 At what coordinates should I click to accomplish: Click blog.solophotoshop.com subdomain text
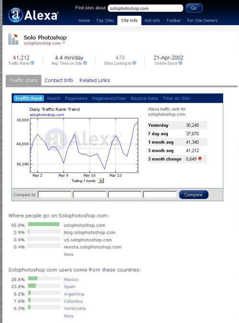click(x=89, y=233)
